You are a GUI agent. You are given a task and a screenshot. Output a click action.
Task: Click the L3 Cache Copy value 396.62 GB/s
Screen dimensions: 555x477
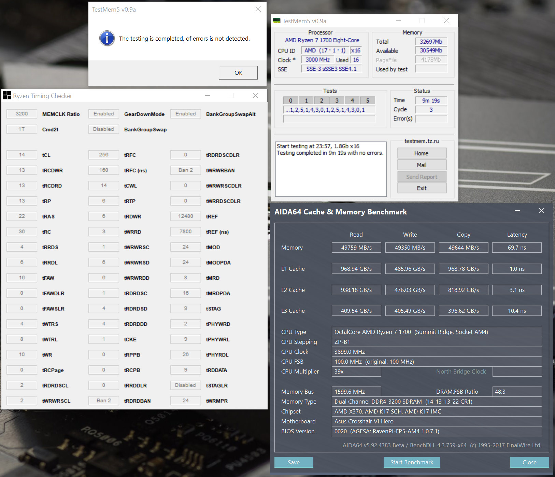point(464,311)
